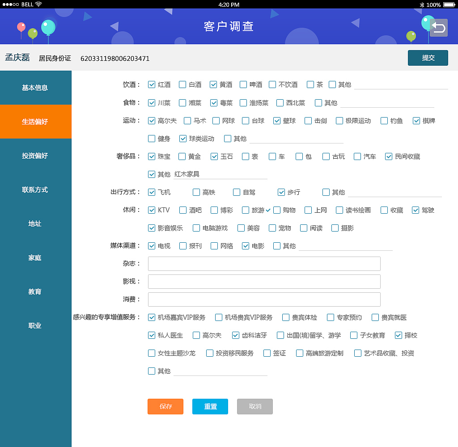Switch to the 教育 section
458x447 pixels.
[x=35, y=291]
